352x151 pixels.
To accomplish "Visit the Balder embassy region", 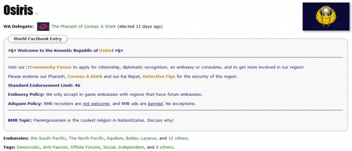I will [x=132, y=138].
